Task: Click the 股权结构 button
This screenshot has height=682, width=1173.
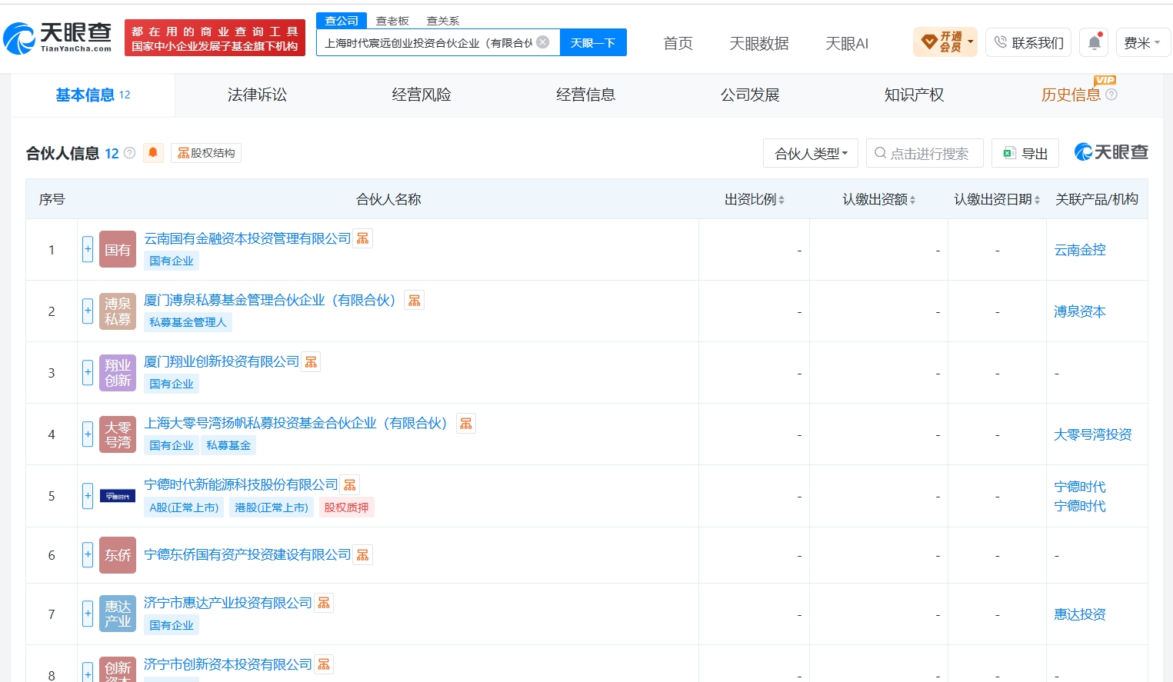Action: tap(206, 153)
